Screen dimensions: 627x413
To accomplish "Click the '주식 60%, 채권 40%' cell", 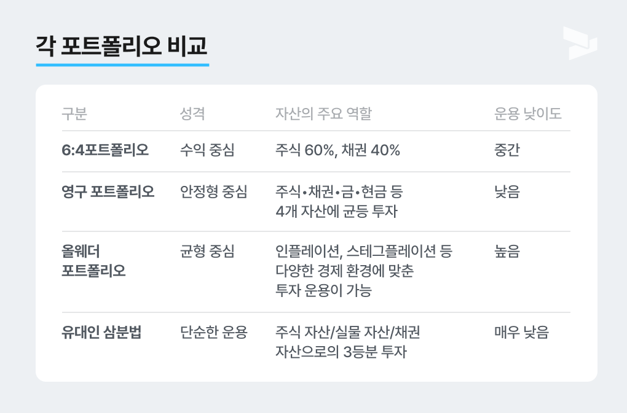I will pos(337,150).
